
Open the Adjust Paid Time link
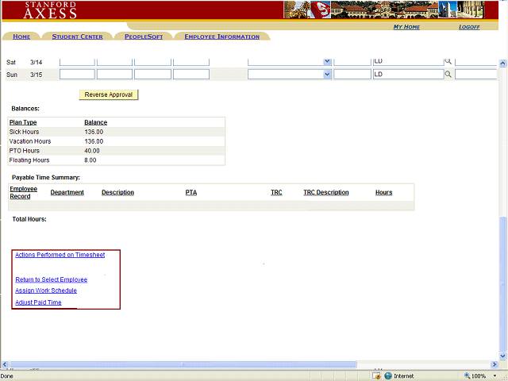click(38, 302)
